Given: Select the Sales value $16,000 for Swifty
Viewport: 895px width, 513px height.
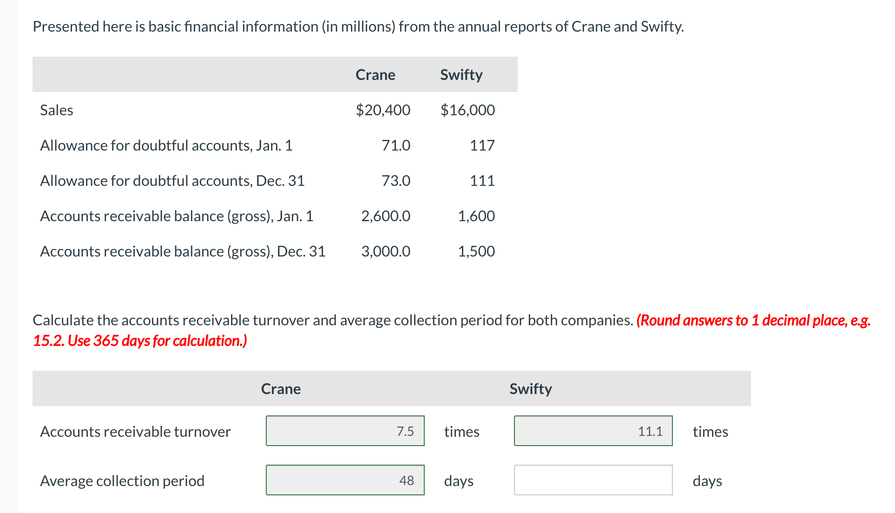Looking at the screenshot, I should 468,110.
